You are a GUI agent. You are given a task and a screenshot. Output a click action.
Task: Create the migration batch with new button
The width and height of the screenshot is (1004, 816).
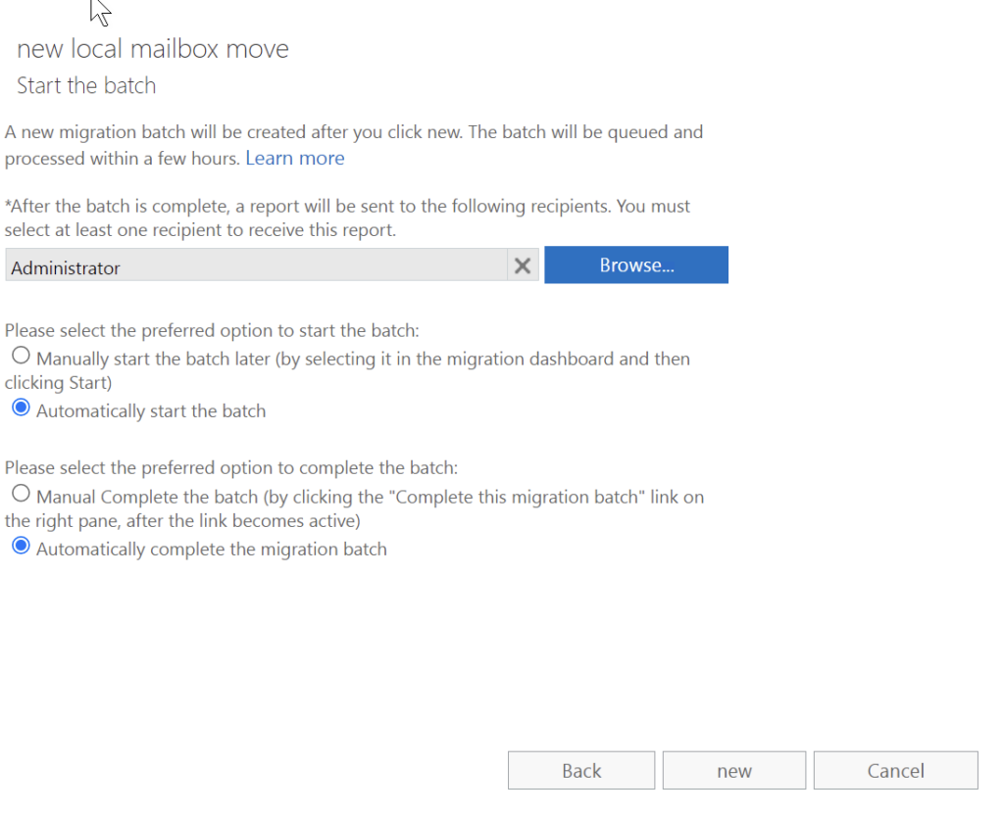734,771
